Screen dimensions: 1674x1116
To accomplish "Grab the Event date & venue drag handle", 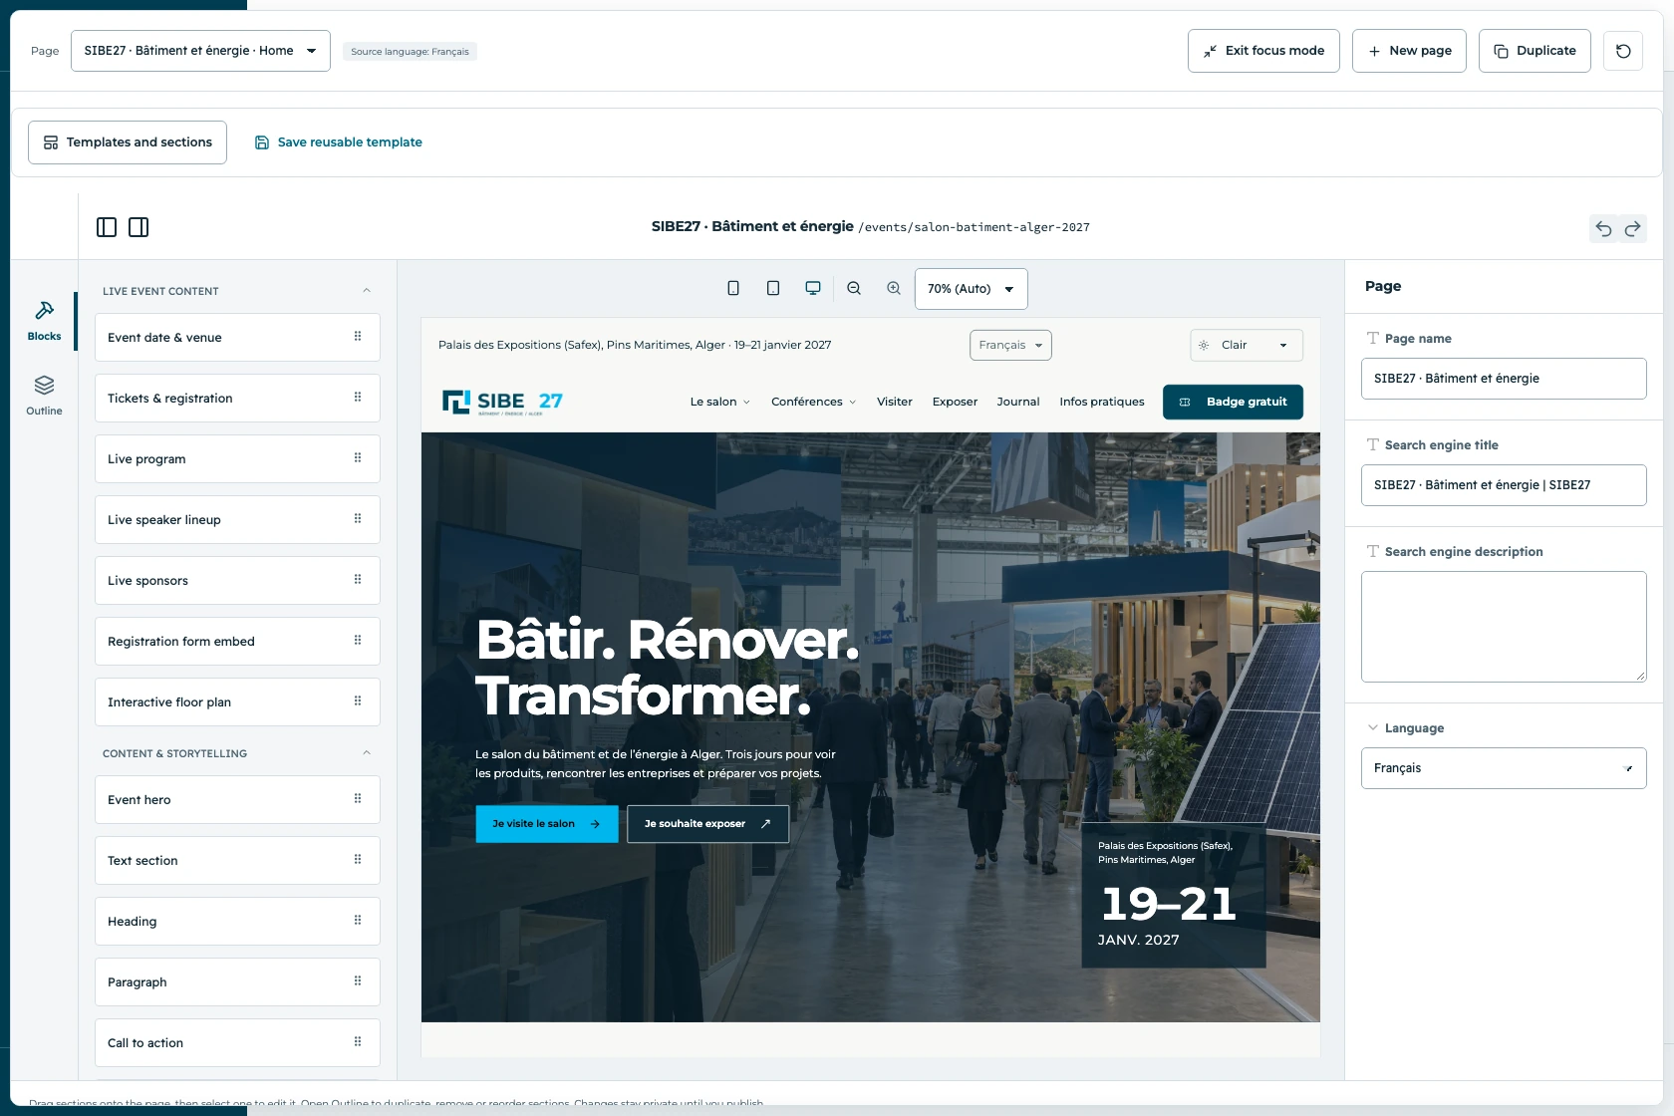I will tap(358, 337).
